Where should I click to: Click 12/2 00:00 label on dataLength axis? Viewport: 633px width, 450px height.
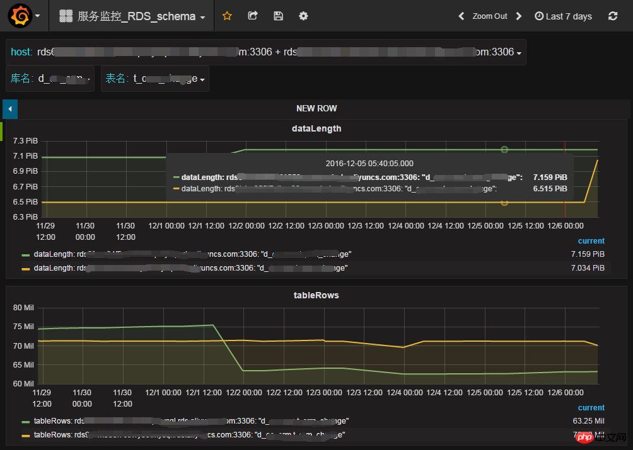click(247, 225)
